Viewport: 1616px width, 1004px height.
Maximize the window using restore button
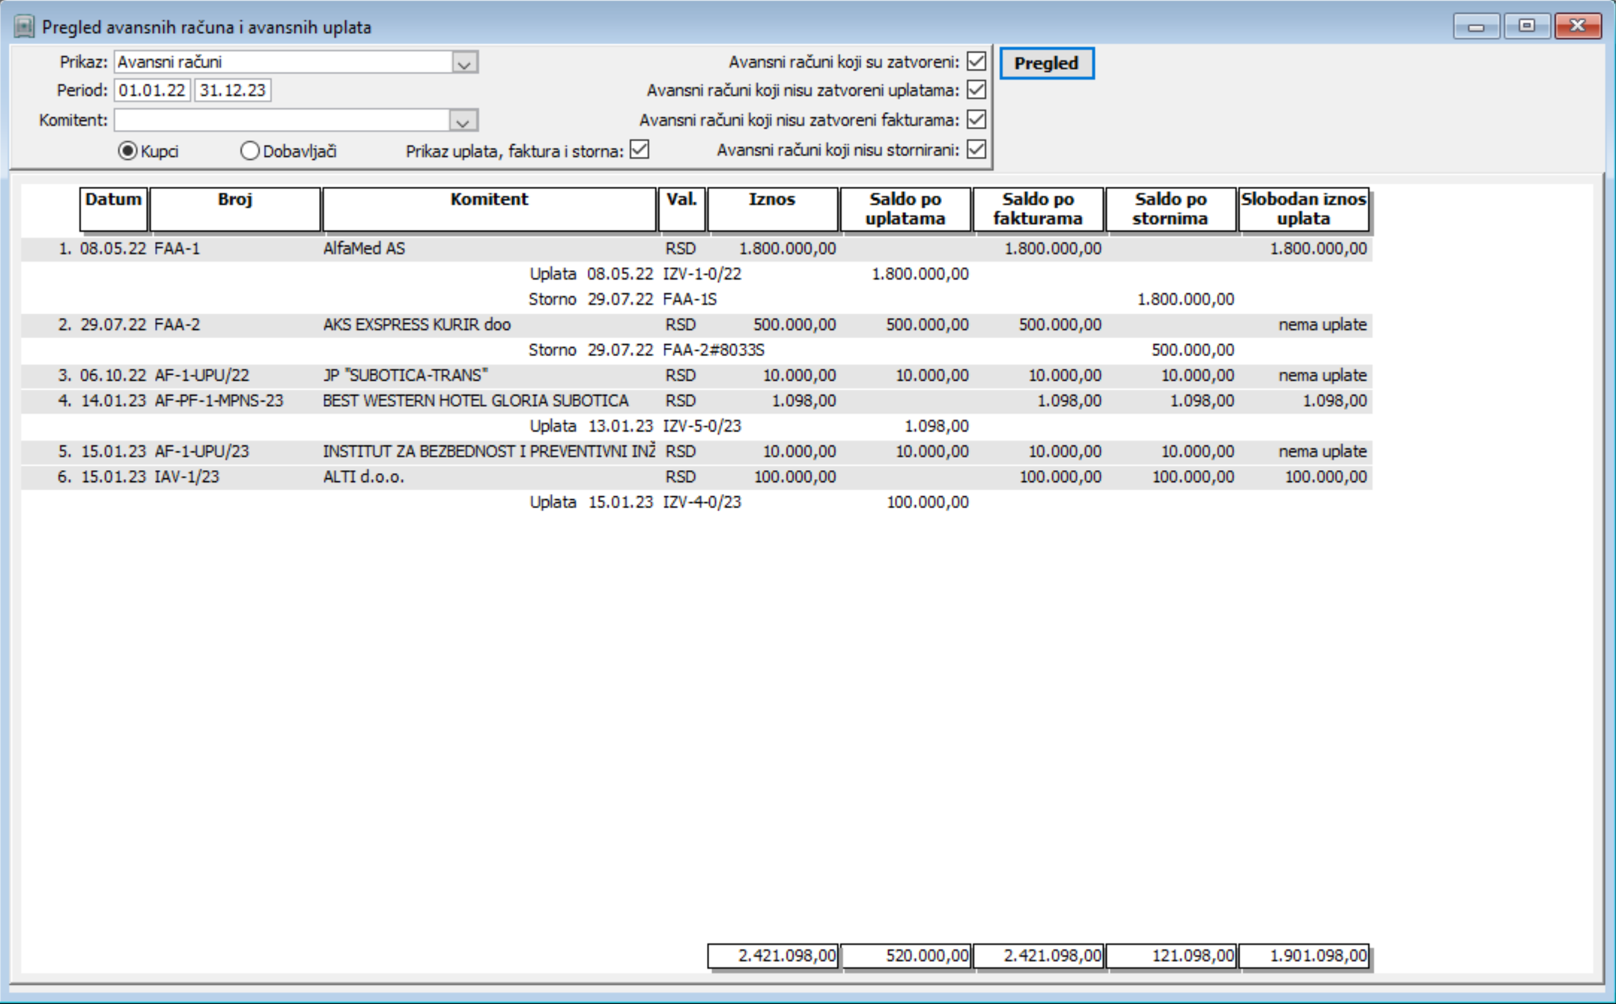[x=1527, y=27]
